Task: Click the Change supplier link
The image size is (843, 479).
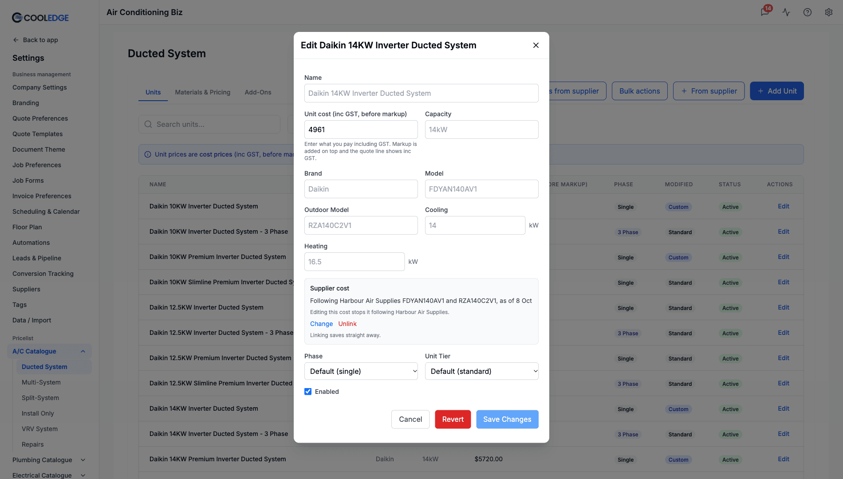Action: pos(321,324)
